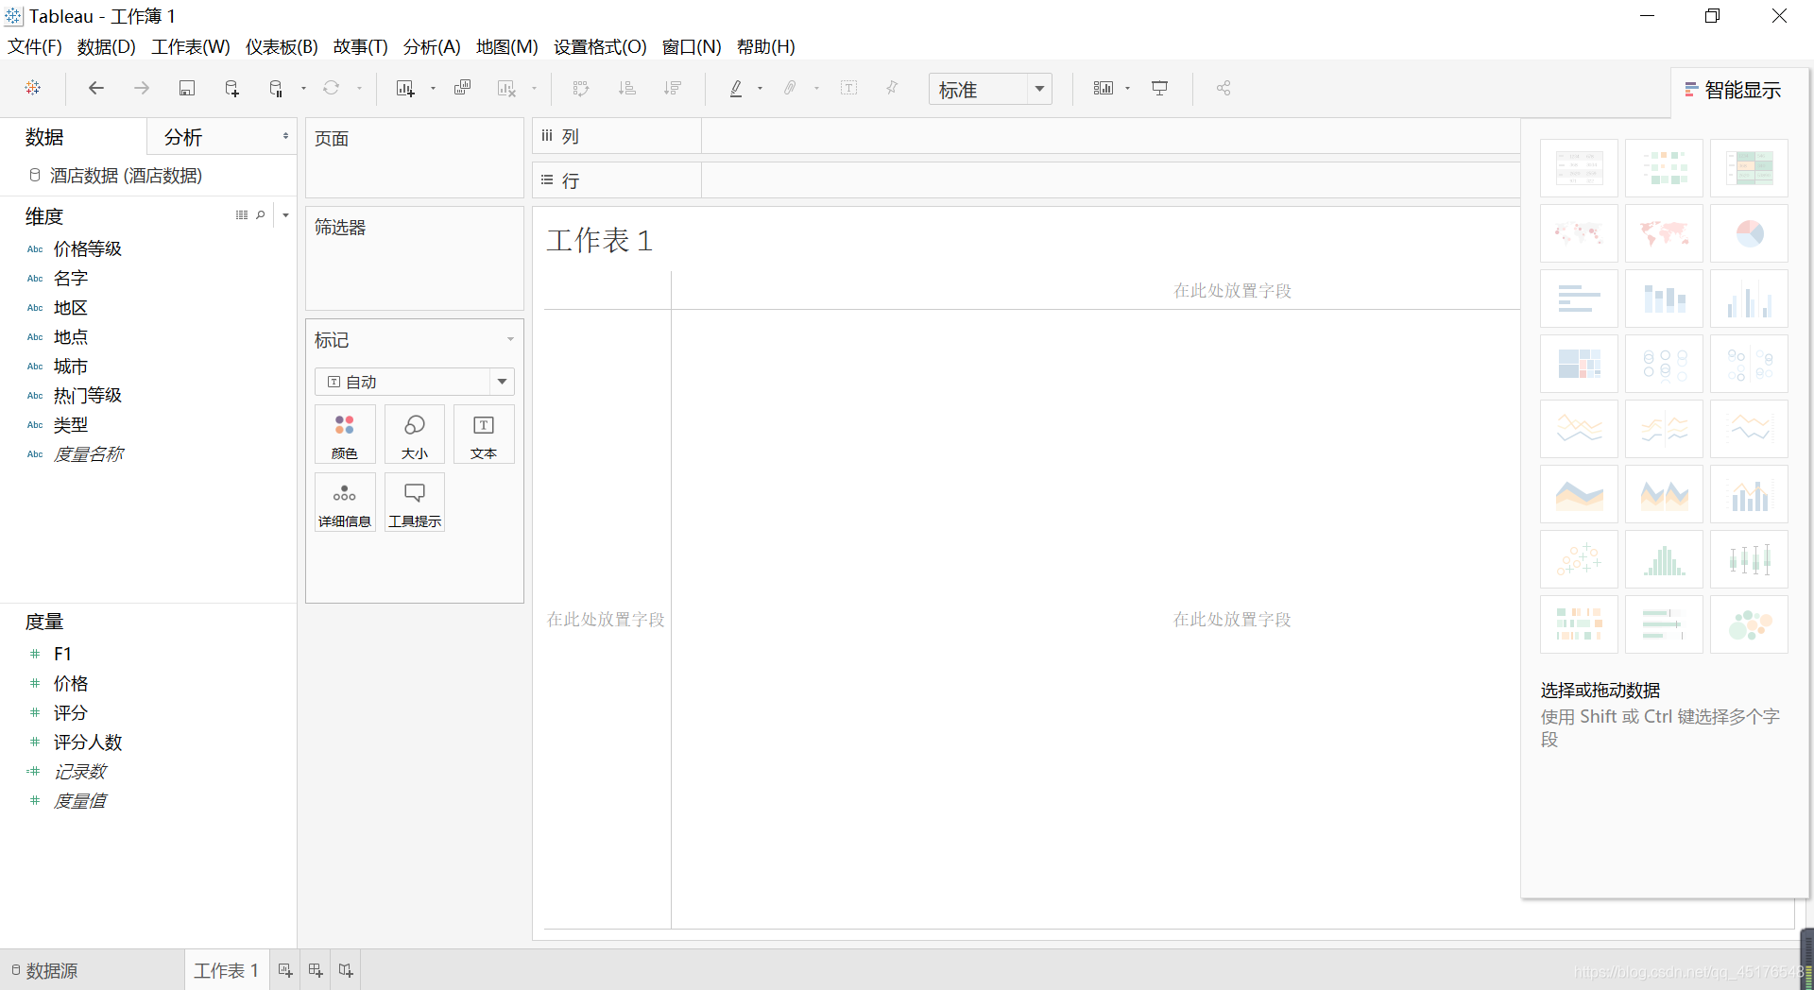1814x990 pixels.
Task: Select the treemap thumbnail in 智能显示
Action: tap(1579, 364)
